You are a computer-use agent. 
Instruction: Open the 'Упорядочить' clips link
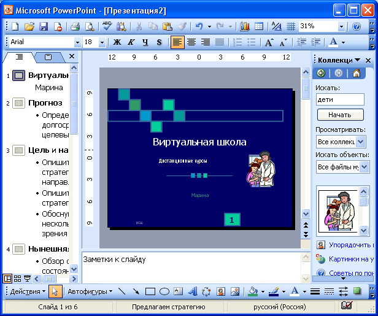(351, 245)
